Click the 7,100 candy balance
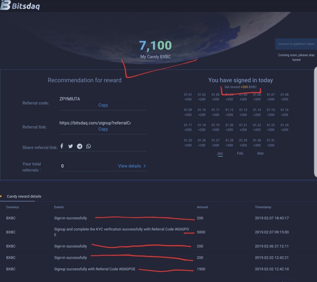The image size is (317, 282). click(x=156, y=45)
